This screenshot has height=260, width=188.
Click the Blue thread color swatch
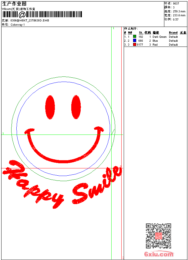(135, 41)
